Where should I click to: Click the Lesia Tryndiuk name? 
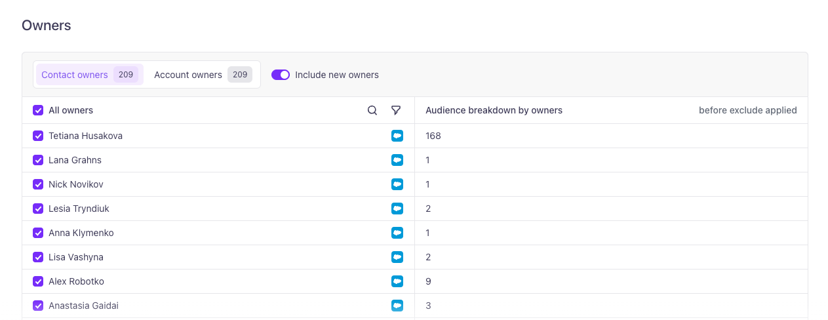(79, 209)
